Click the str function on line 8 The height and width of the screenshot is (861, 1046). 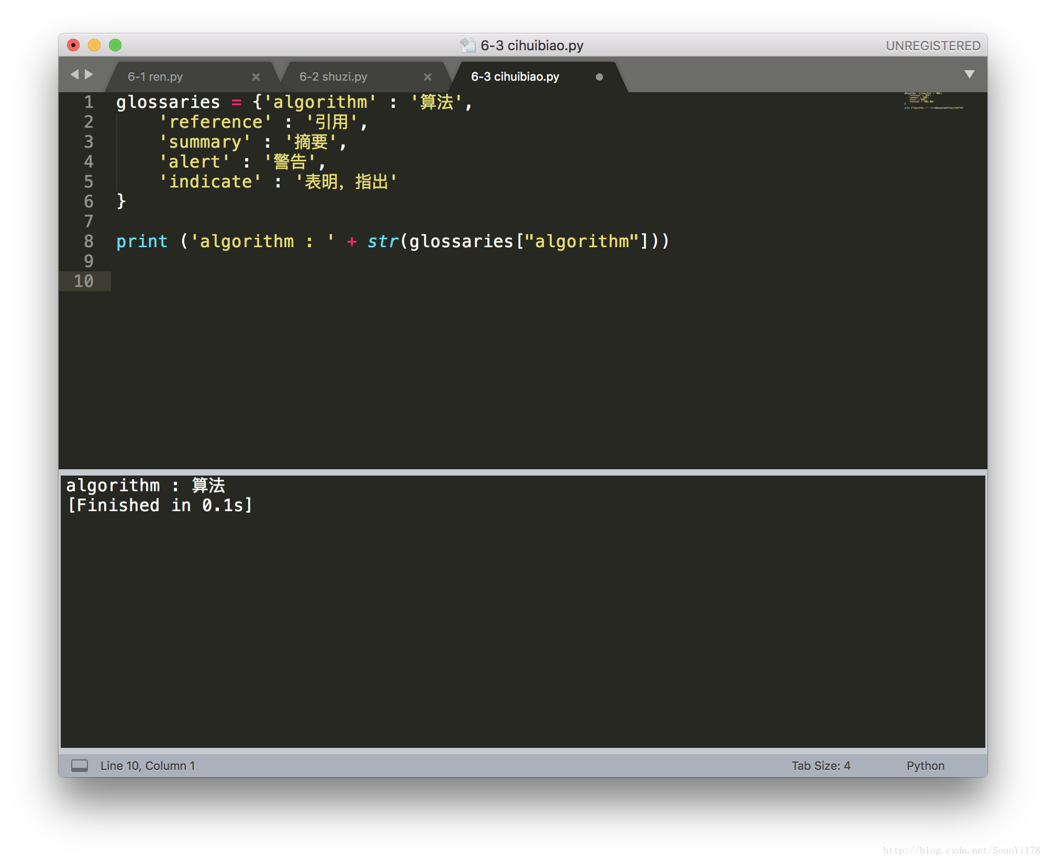pyautogui.click(x=383, y=241)
